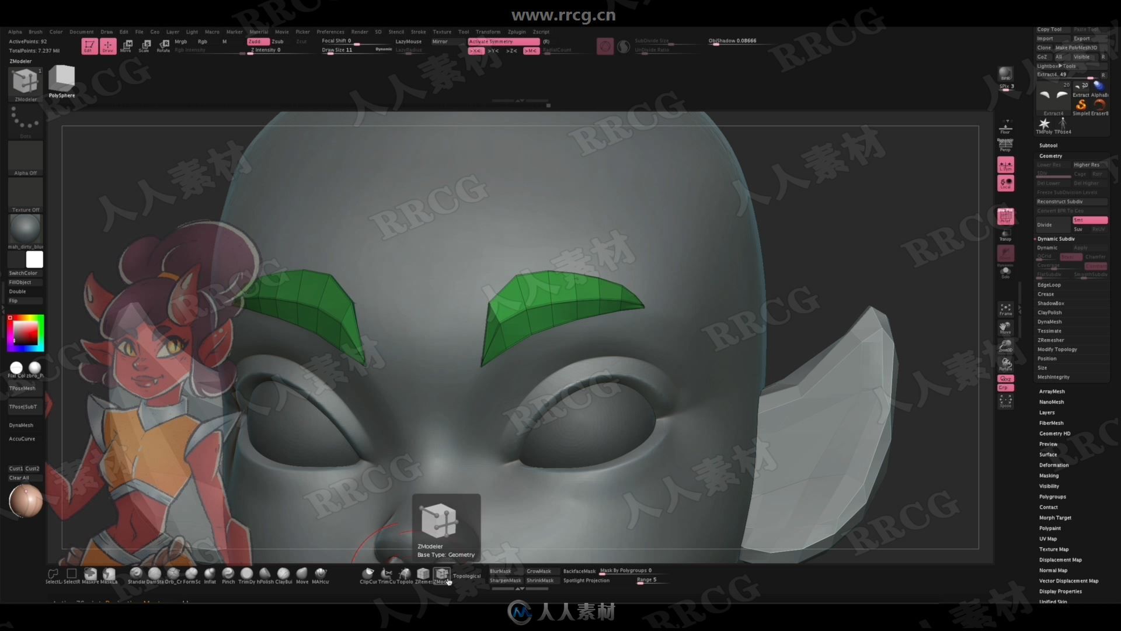Screen dimensions: 1121x631
Task: Pick the ZRemesherGuides brush
Action: coord(423,575)
